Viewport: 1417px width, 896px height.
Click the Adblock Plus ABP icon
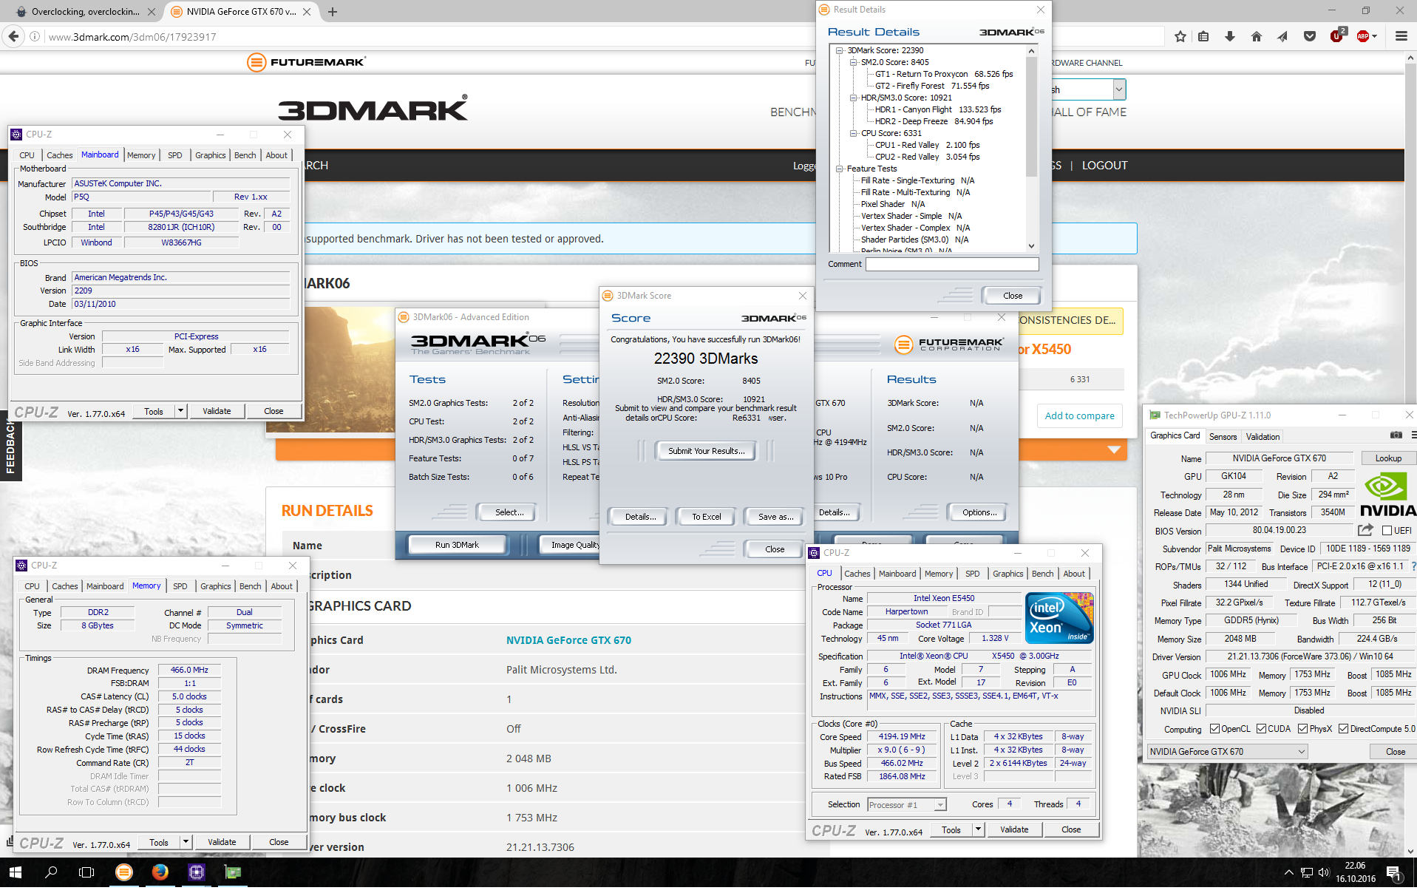1364,36
